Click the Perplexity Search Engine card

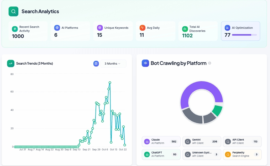(242, 154)
